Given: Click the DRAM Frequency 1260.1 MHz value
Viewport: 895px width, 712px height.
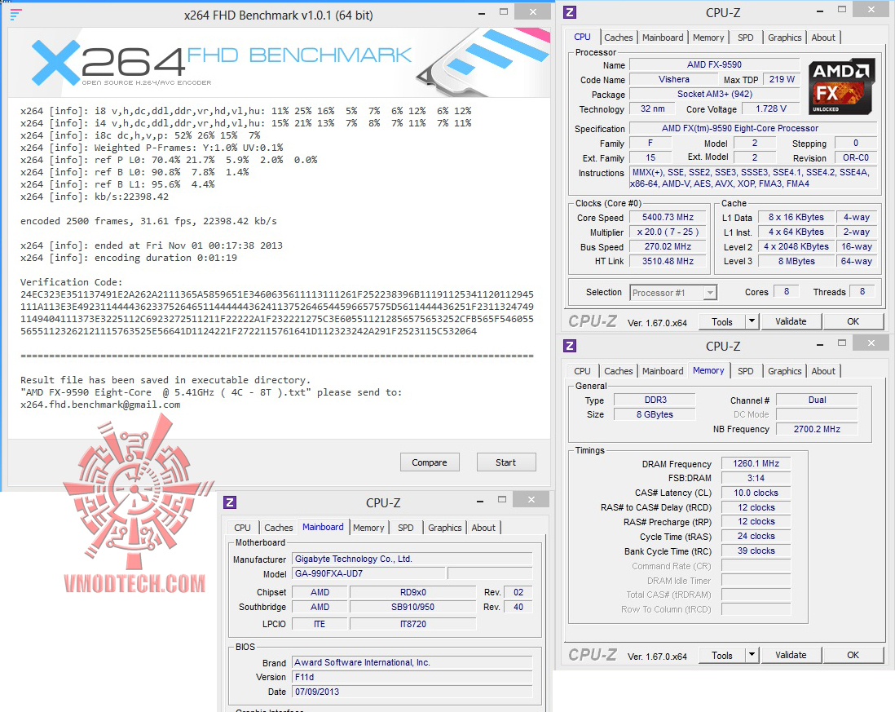Looking at the screenshot, I should [x=756, y=463].
